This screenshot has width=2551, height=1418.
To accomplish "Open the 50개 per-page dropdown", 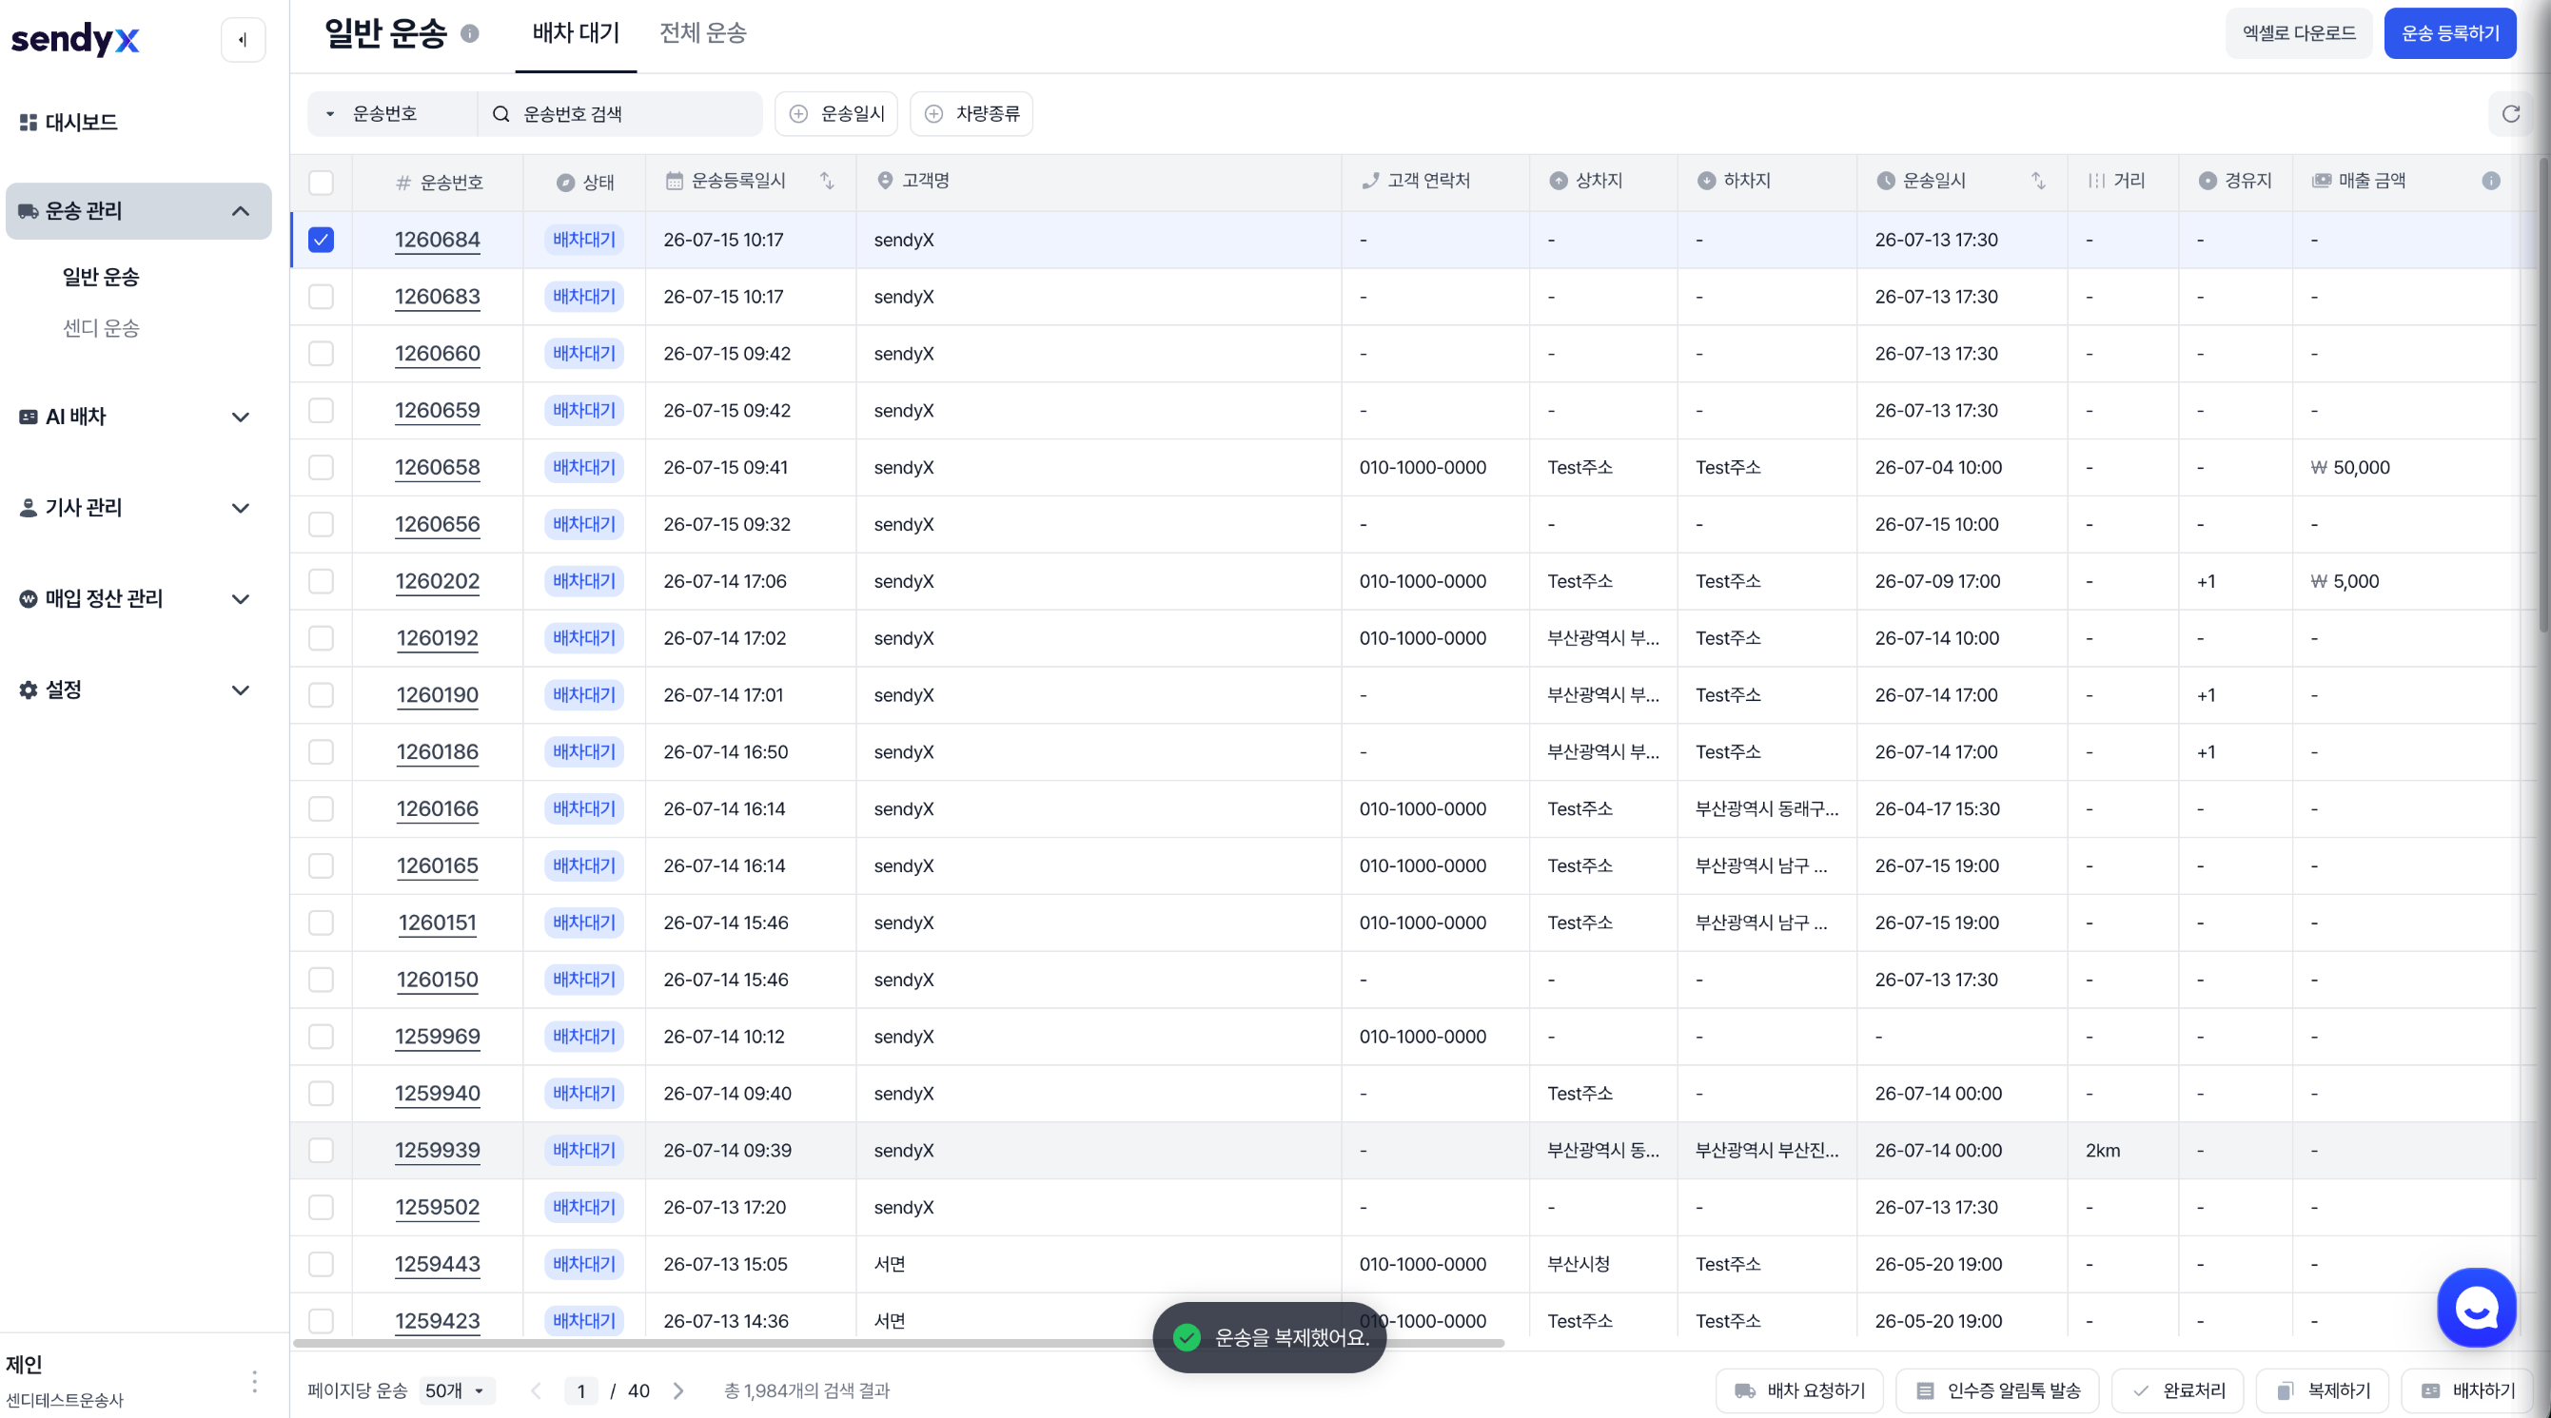I will point(457,1390).
